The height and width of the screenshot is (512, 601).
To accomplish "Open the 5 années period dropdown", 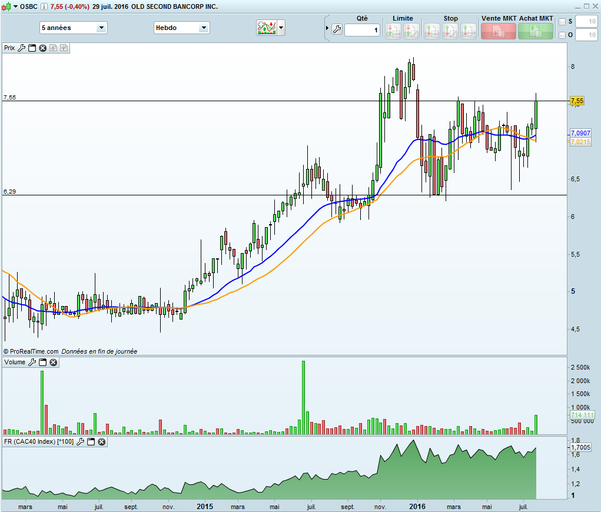I will pyautogui.click(x=73, y=28).
